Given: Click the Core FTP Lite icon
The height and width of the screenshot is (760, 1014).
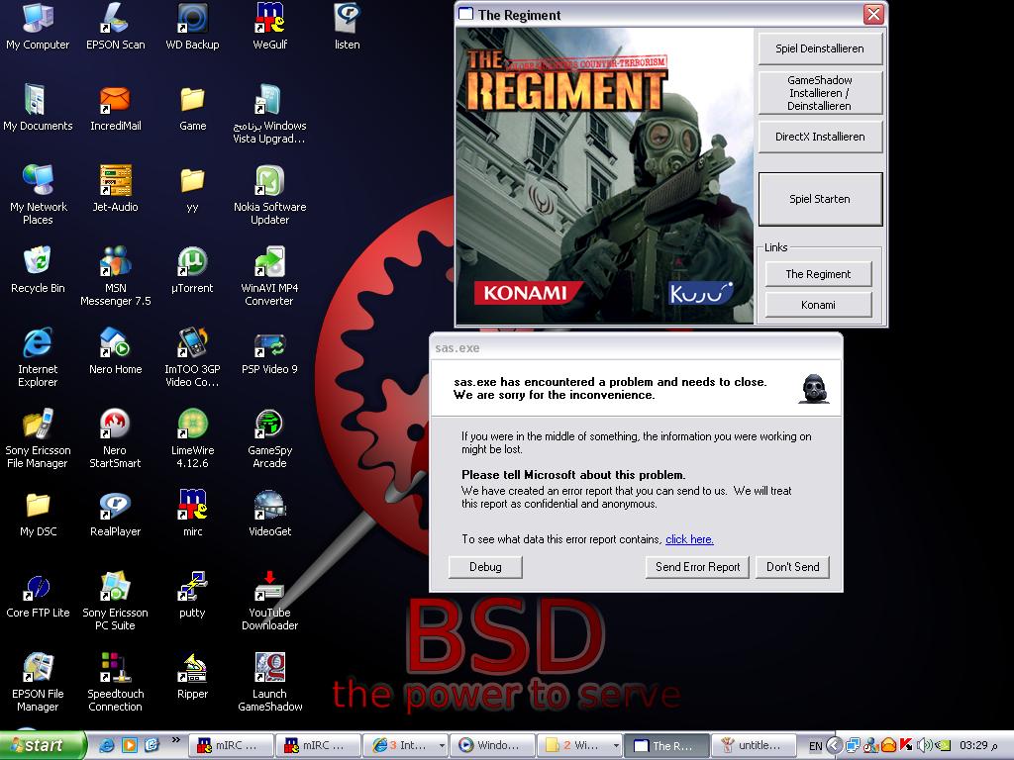Looking at the screenshot, I should (38, 588).
